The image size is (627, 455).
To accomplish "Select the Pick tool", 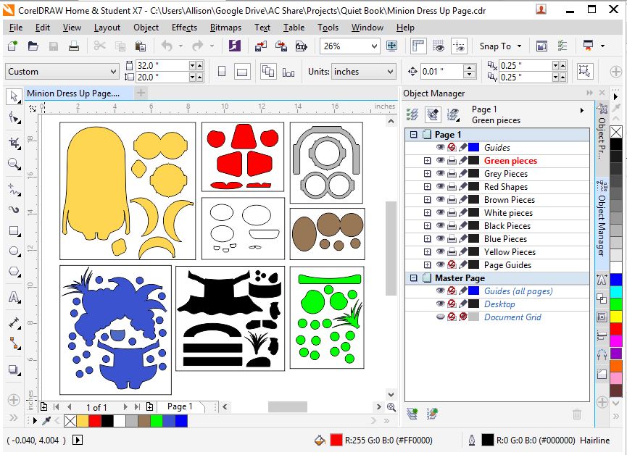I will (x=14, y=96).
